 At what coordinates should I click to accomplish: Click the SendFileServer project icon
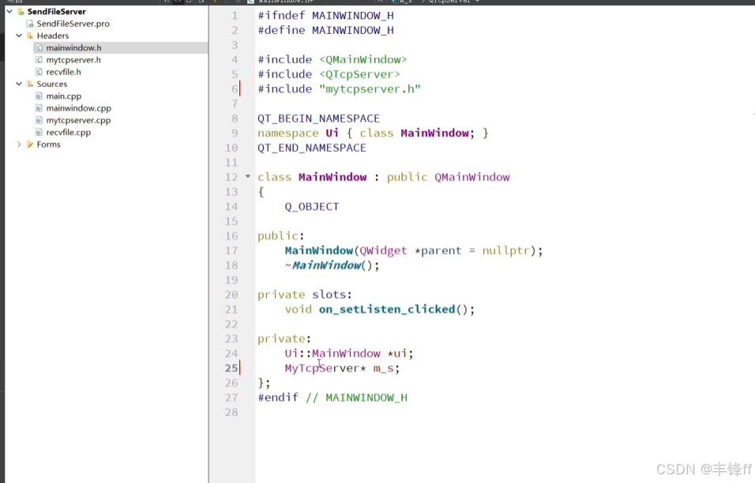tap(21, 12)
